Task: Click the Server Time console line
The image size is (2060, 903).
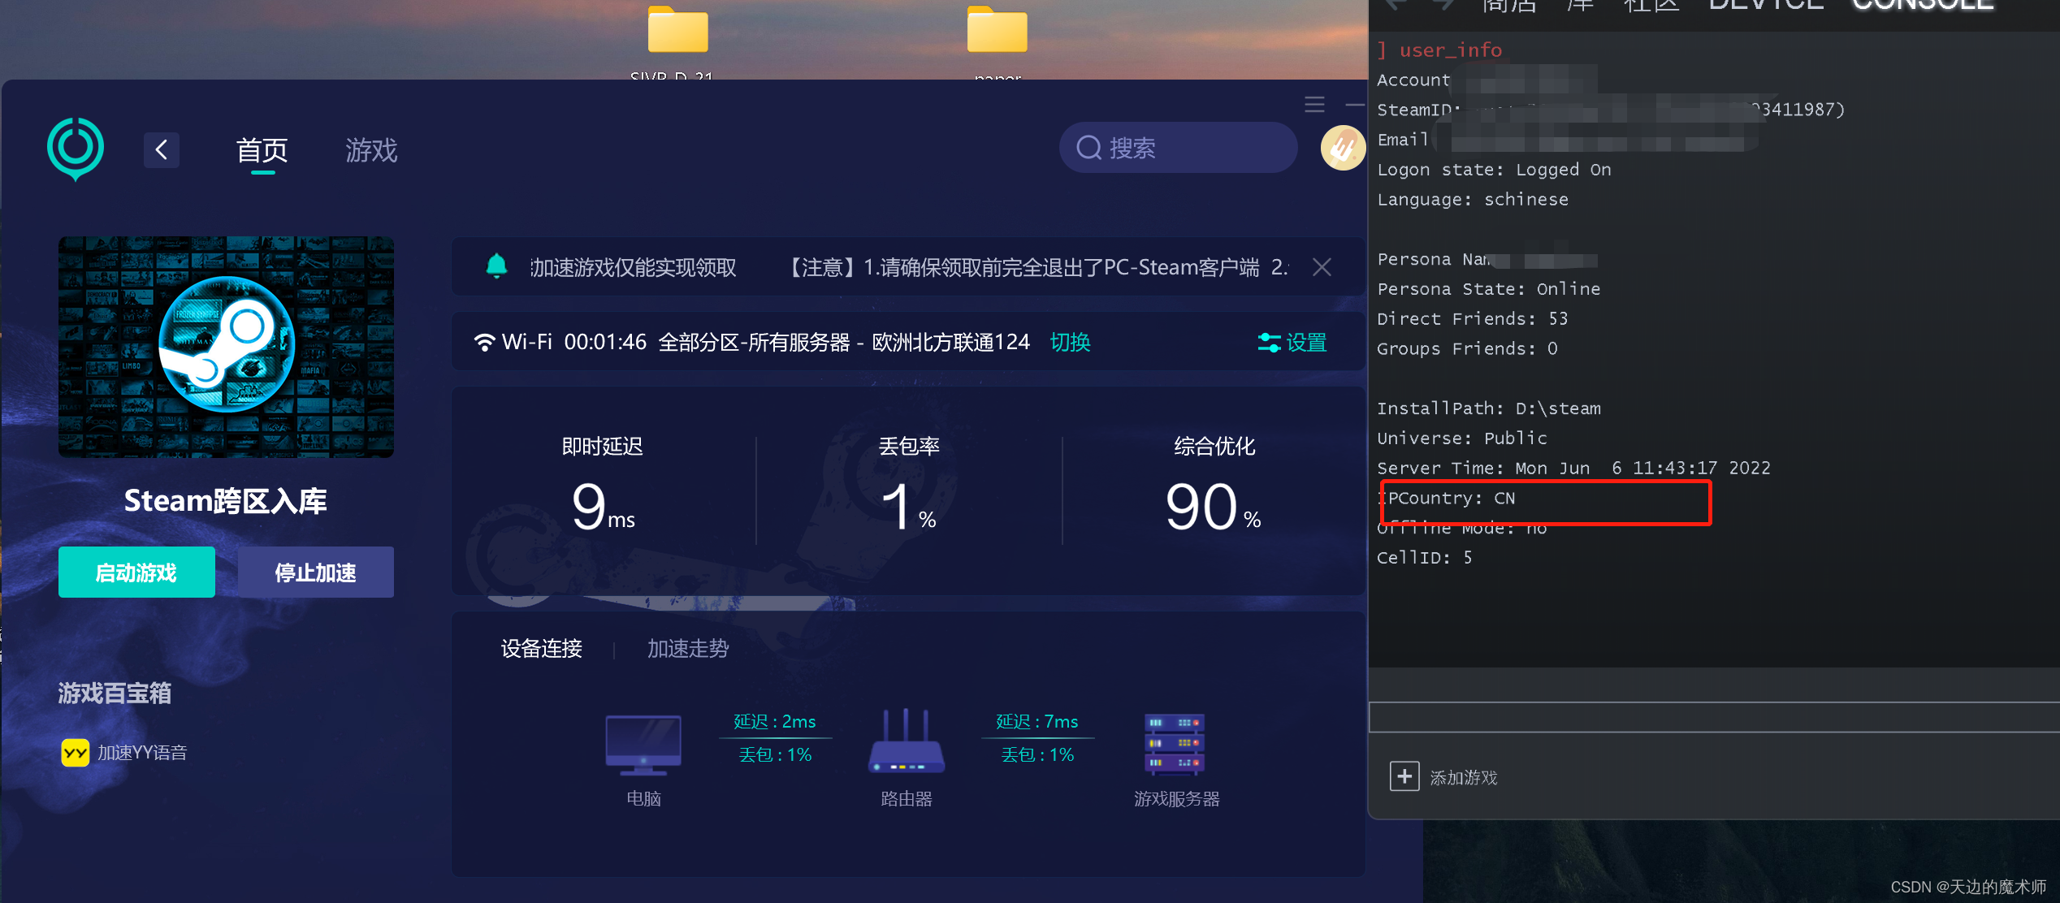Action: (x=1573, y=468)
